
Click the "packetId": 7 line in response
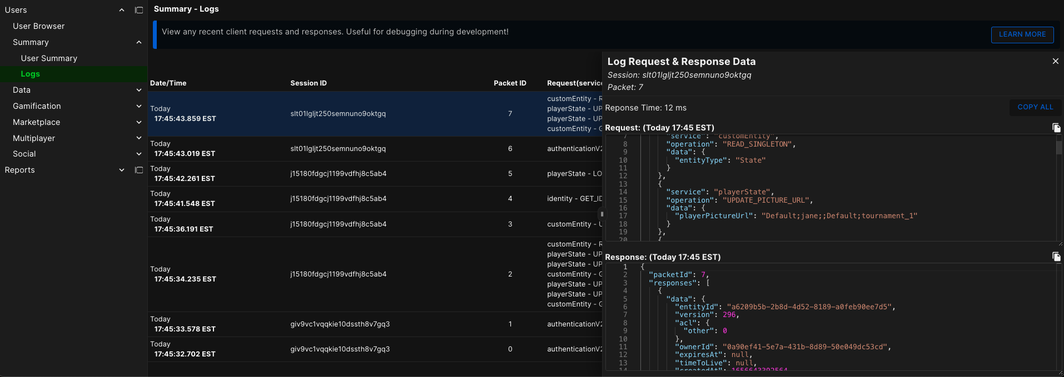pos(679,275)
